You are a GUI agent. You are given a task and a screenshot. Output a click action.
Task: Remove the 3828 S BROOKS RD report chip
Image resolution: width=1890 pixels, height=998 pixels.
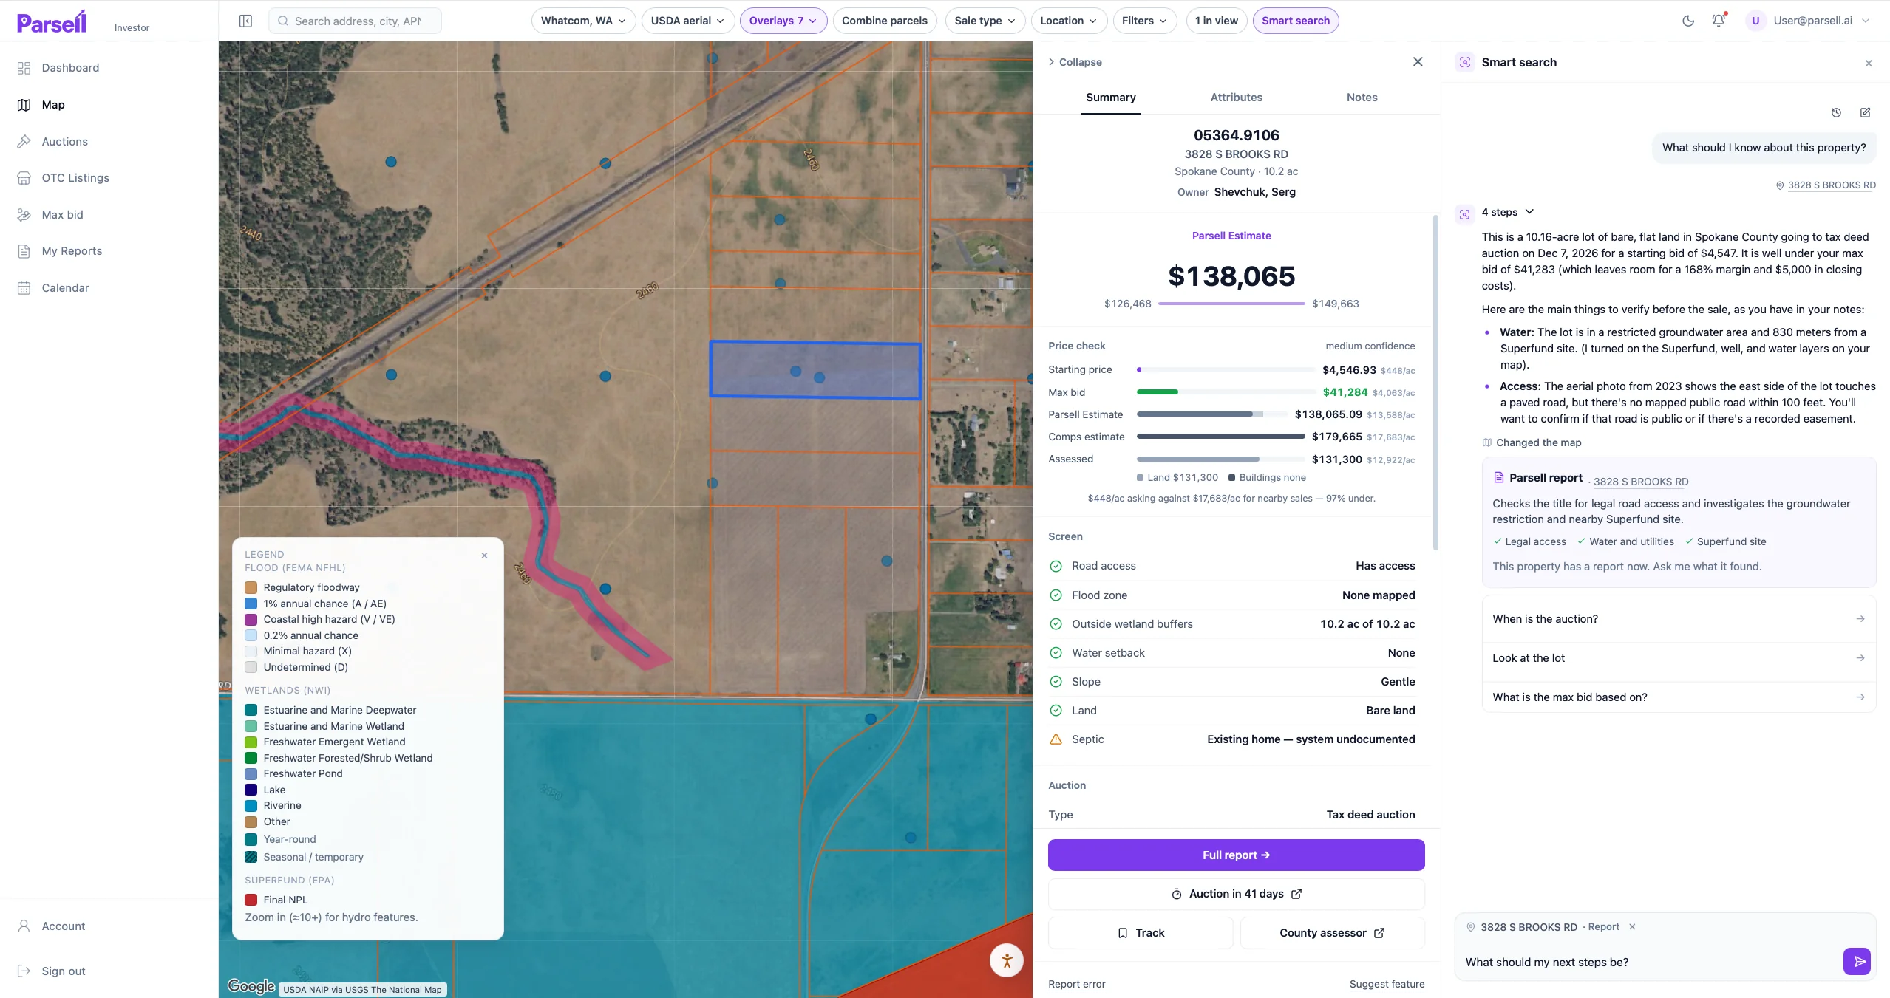(1632, 926)
